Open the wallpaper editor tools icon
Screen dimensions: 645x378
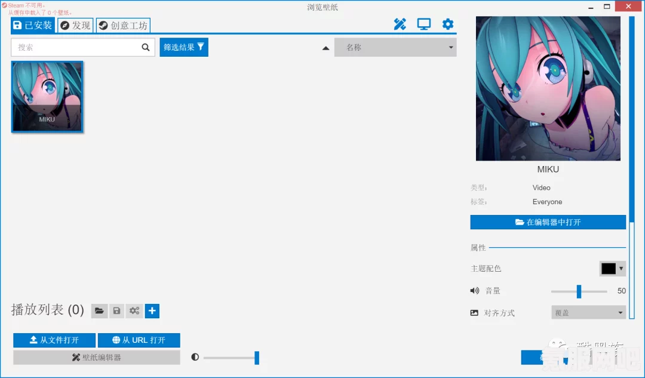click(x=400, y=24)
